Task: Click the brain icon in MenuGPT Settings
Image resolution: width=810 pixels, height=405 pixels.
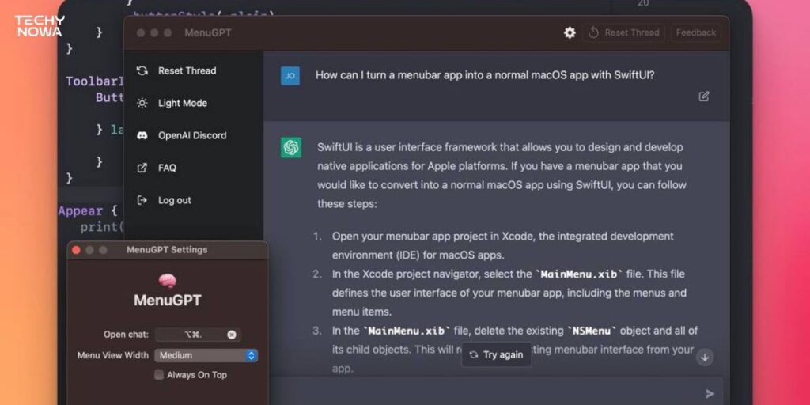Action: [x=168, y=281]
